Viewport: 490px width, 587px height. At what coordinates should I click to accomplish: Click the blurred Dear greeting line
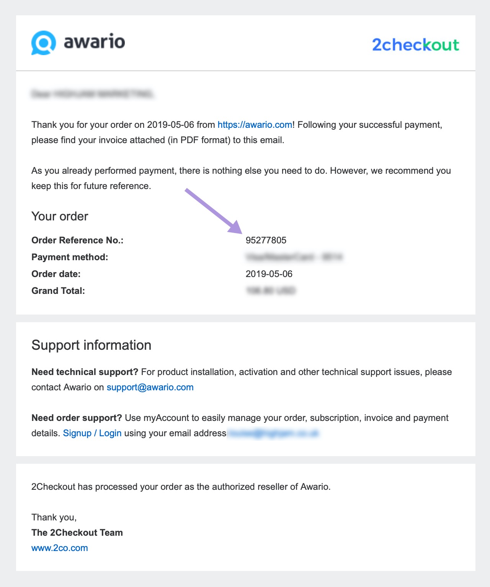click(x=93, y=94)
